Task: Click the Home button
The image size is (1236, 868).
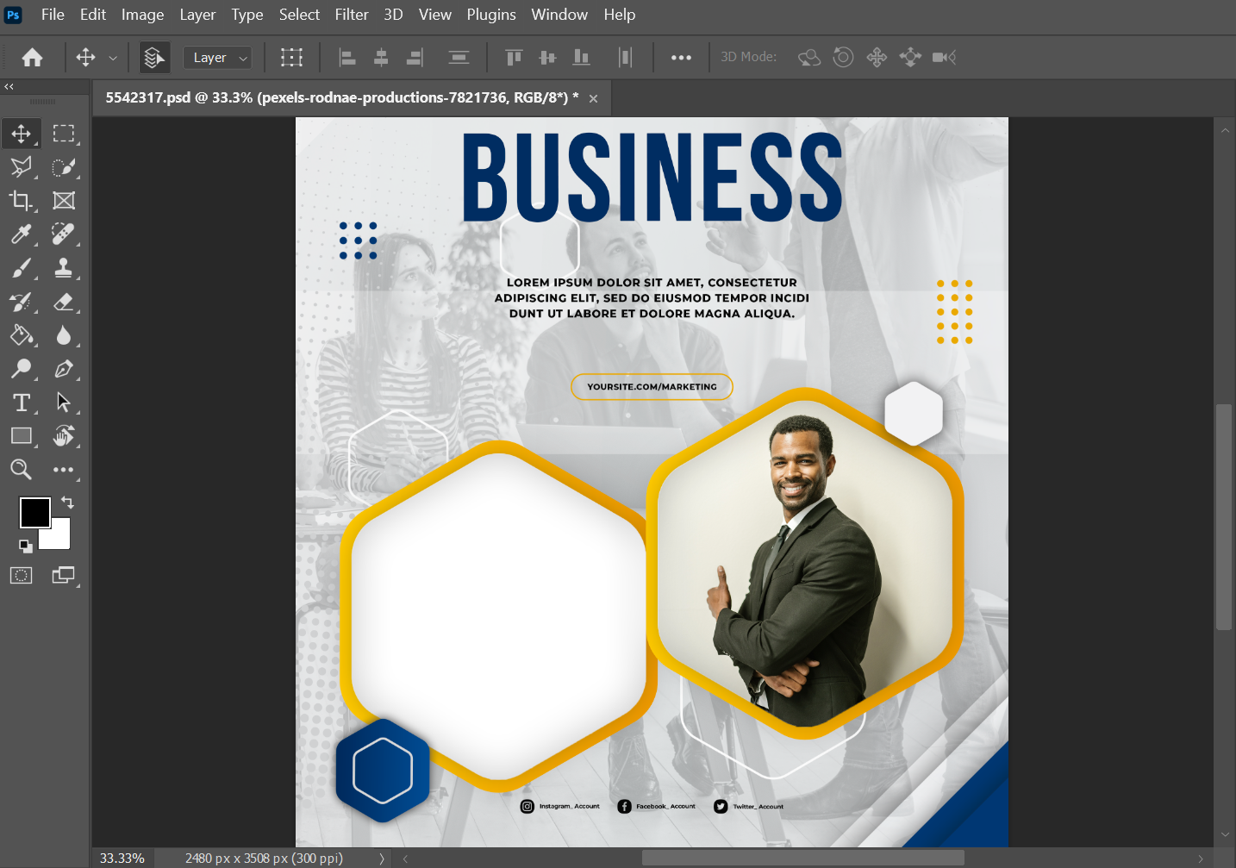Action: [x=33, y=58]
